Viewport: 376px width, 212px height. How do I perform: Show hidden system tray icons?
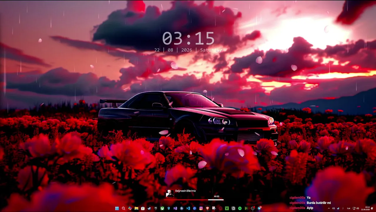pos(329,208)
